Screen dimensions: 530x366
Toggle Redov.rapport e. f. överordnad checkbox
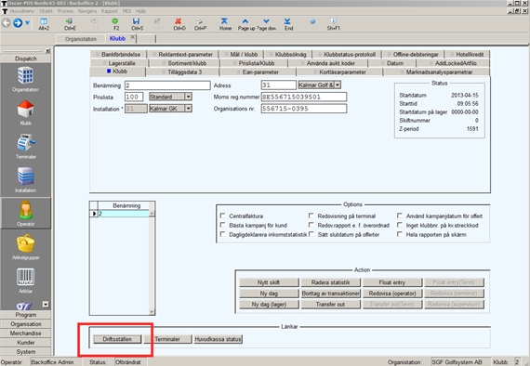click(x=311, y=225)
